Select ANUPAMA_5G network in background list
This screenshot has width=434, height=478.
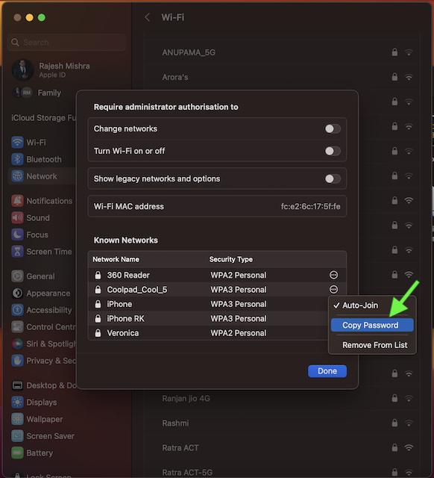click(x=189, y=52)
